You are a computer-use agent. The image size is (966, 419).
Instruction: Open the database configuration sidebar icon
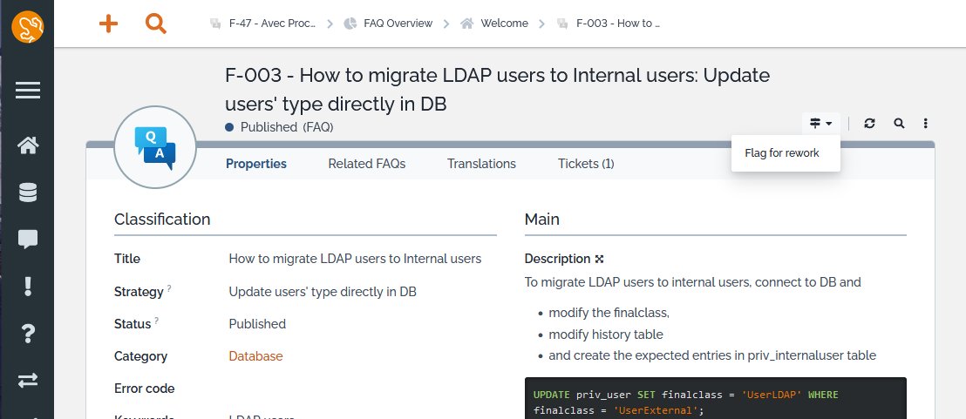[28, 193]
